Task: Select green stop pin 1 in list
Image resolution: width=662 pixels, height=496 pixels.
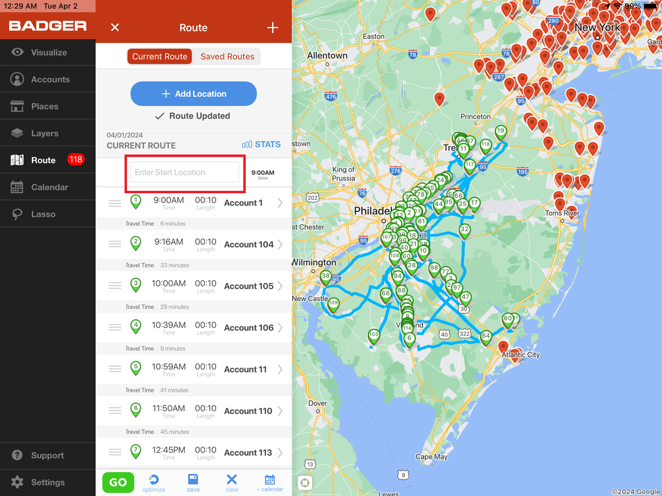Action: click(x=136, y=202)
